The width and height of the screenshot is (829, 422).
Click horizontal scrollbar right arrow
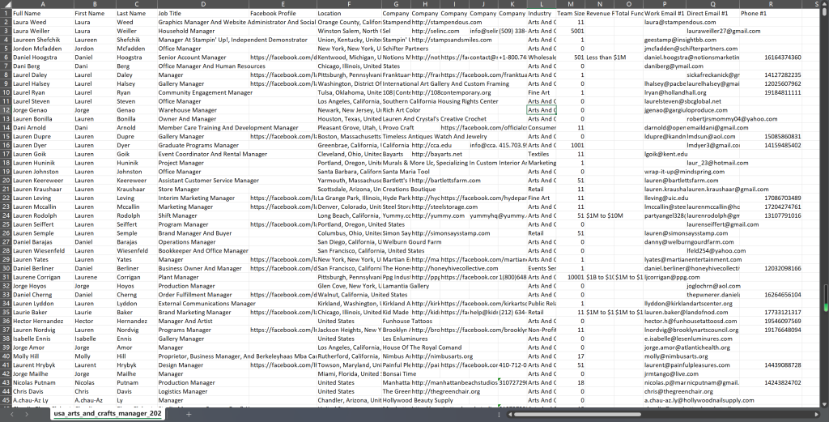pyautogui.click(x=817, y=415)
